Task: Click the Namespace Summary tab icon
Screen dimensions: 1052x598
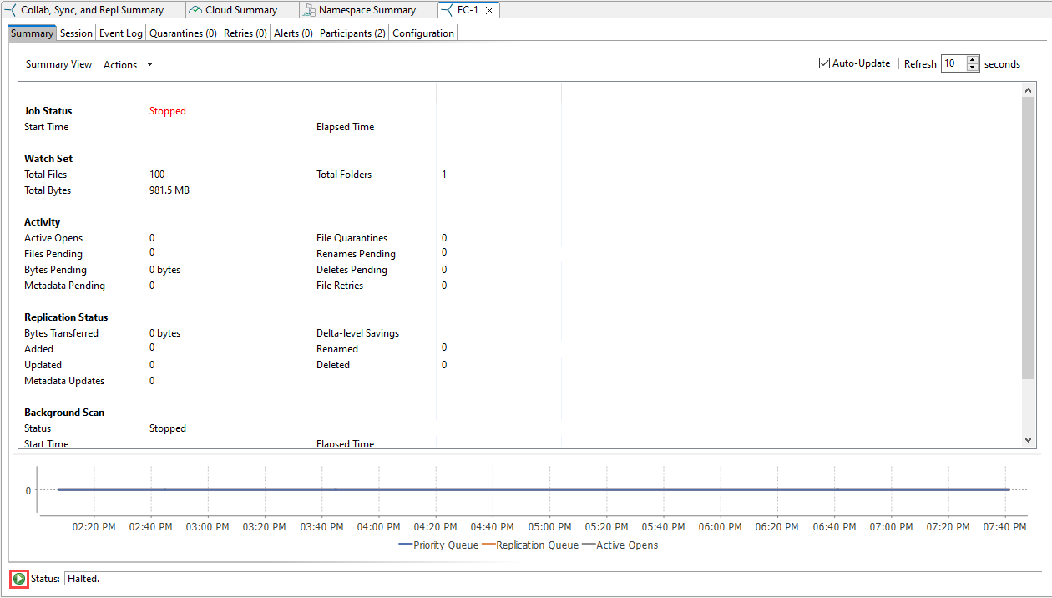Action: pyautogui.click(x=308, y=9)
